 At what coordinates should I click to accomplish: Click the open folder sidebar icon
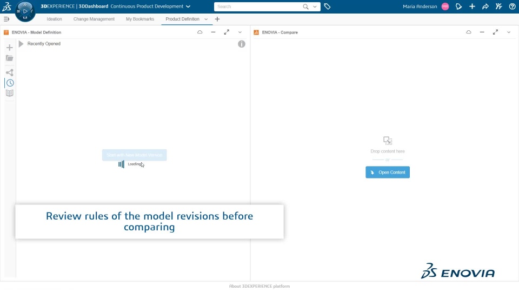(10, 58)
